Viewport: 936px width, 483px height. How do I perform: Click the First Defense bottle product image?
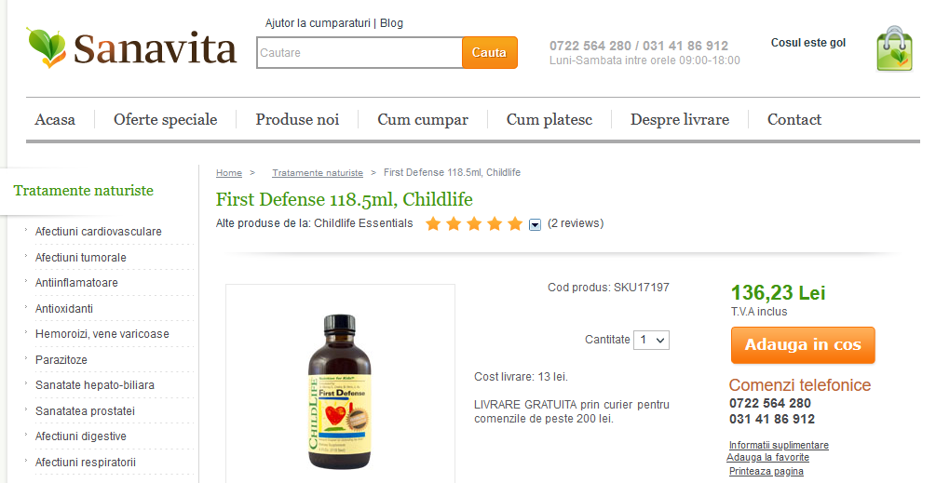pos(340,391)
